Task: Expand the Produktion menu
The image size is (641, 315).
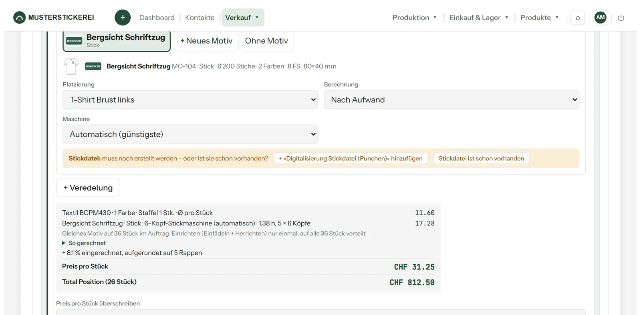Action: point(415,18)
